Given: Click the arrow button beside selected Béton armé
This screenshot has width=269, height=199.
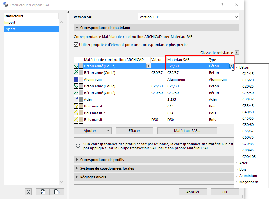Looking at the screenshot, I should tap(148, 66).
